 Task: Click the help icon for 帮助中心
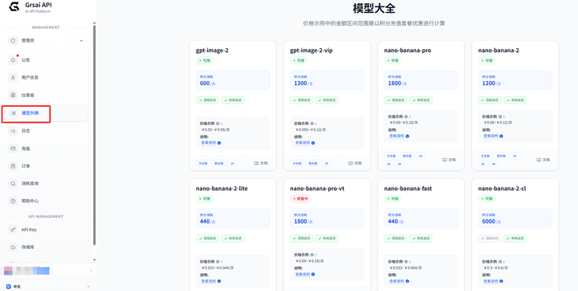[14, 201]
